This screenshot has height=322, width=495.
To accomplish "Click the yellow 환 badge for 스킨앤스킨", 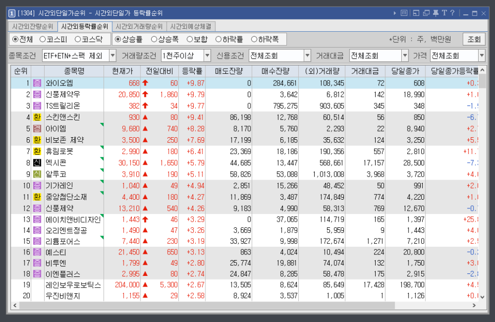I will click(37, 117).
